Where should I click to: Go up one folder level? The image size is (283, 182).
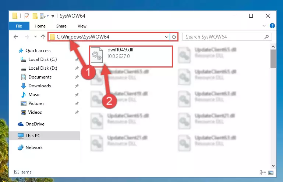coord(43,37)
